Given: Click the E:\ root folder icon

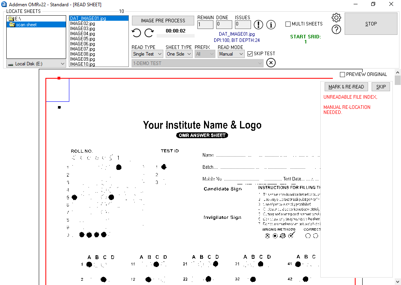Looking at the screenshot, I should (x=11, y=18).
